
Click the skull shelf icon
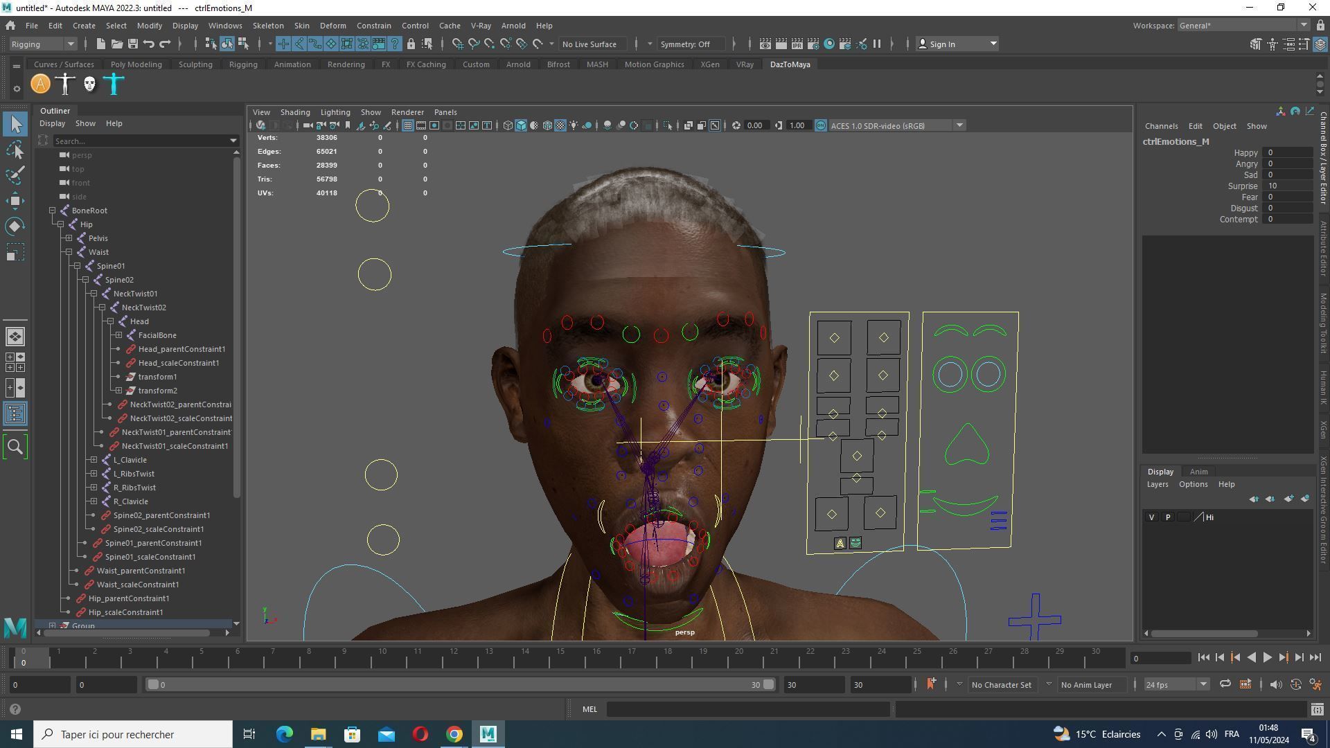(89, 84)
